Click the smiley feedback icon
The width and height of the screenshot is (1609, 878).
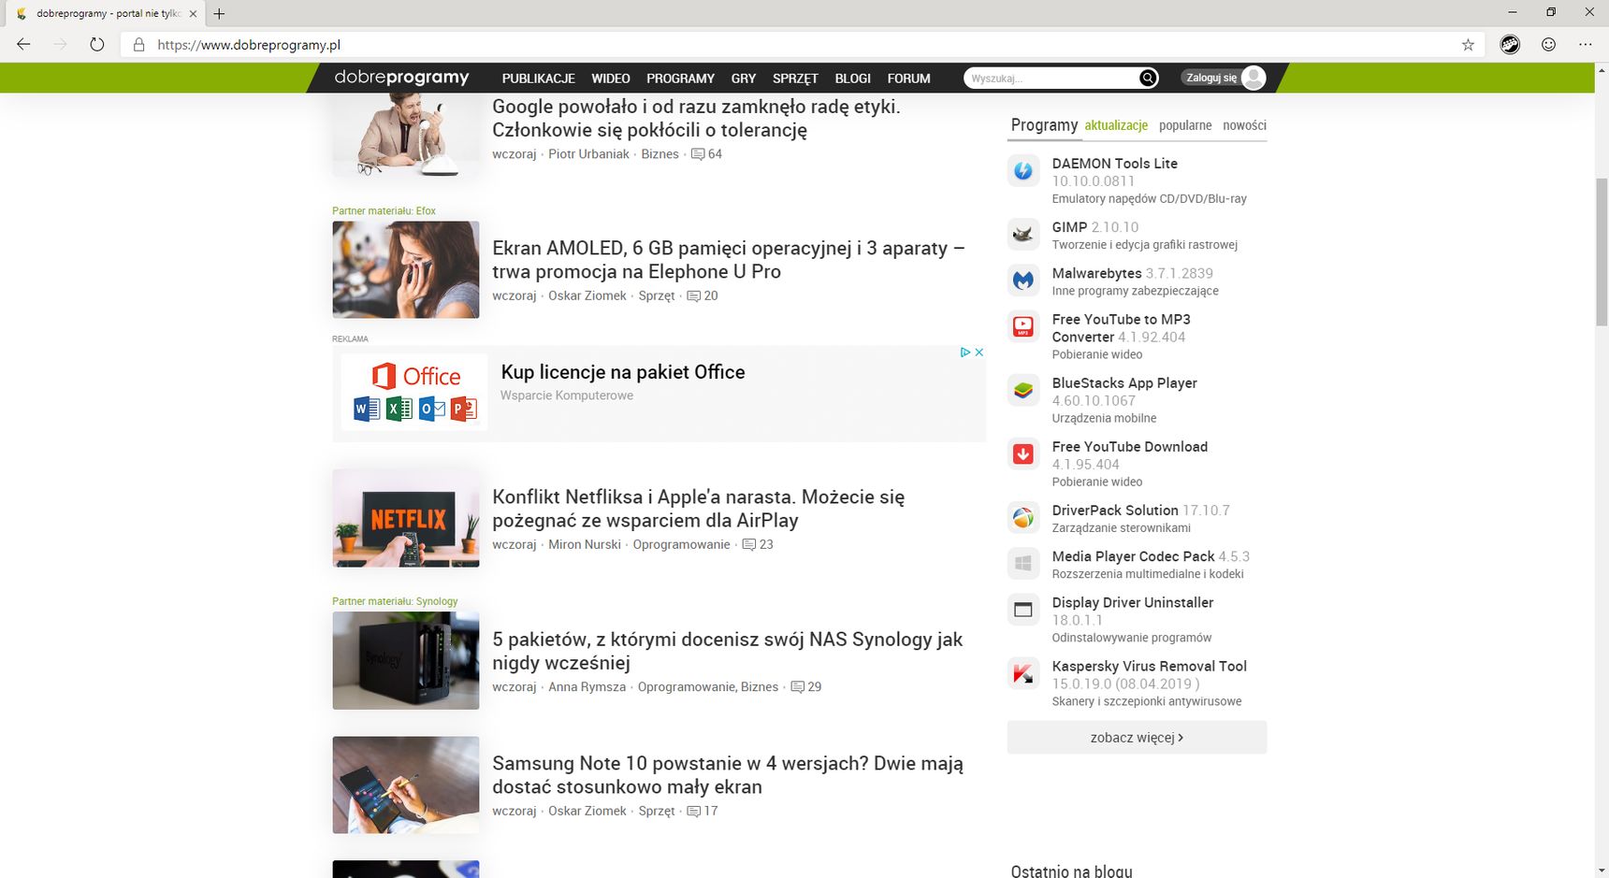coord(1548,44)
